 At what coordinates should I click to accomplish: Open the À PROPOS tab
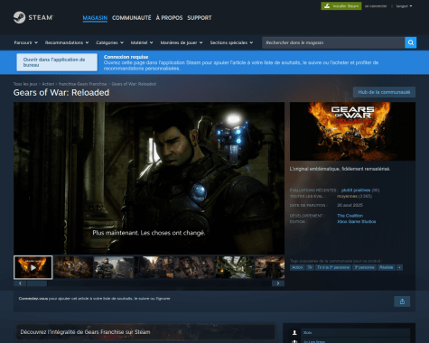point(169,18)
